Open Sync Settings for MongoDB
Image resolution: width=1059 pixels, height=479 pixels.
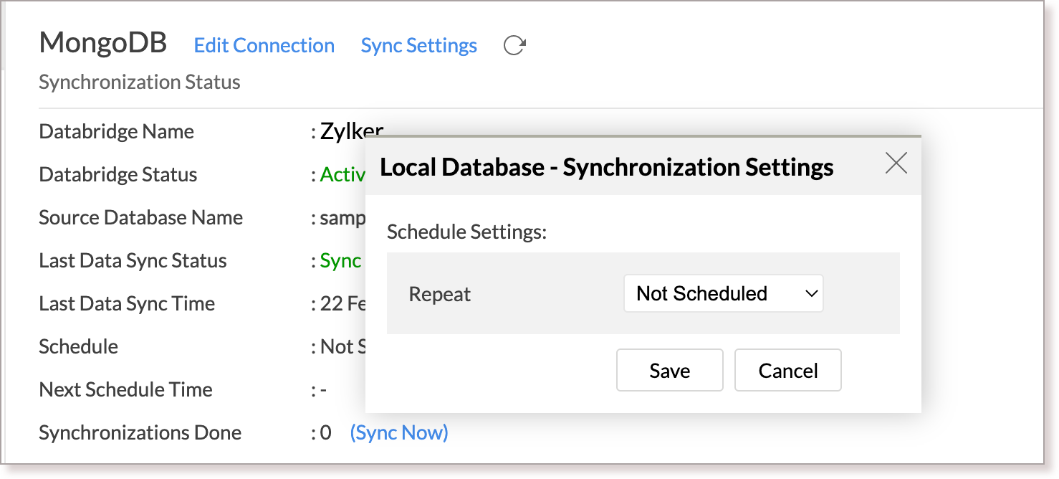[418, 45]
